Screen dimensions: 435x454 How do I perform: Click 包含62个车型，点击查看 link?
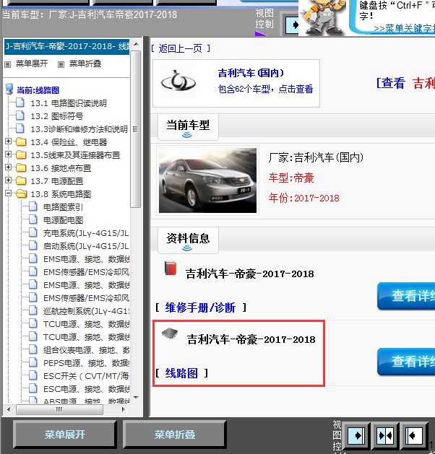point(265,89)
